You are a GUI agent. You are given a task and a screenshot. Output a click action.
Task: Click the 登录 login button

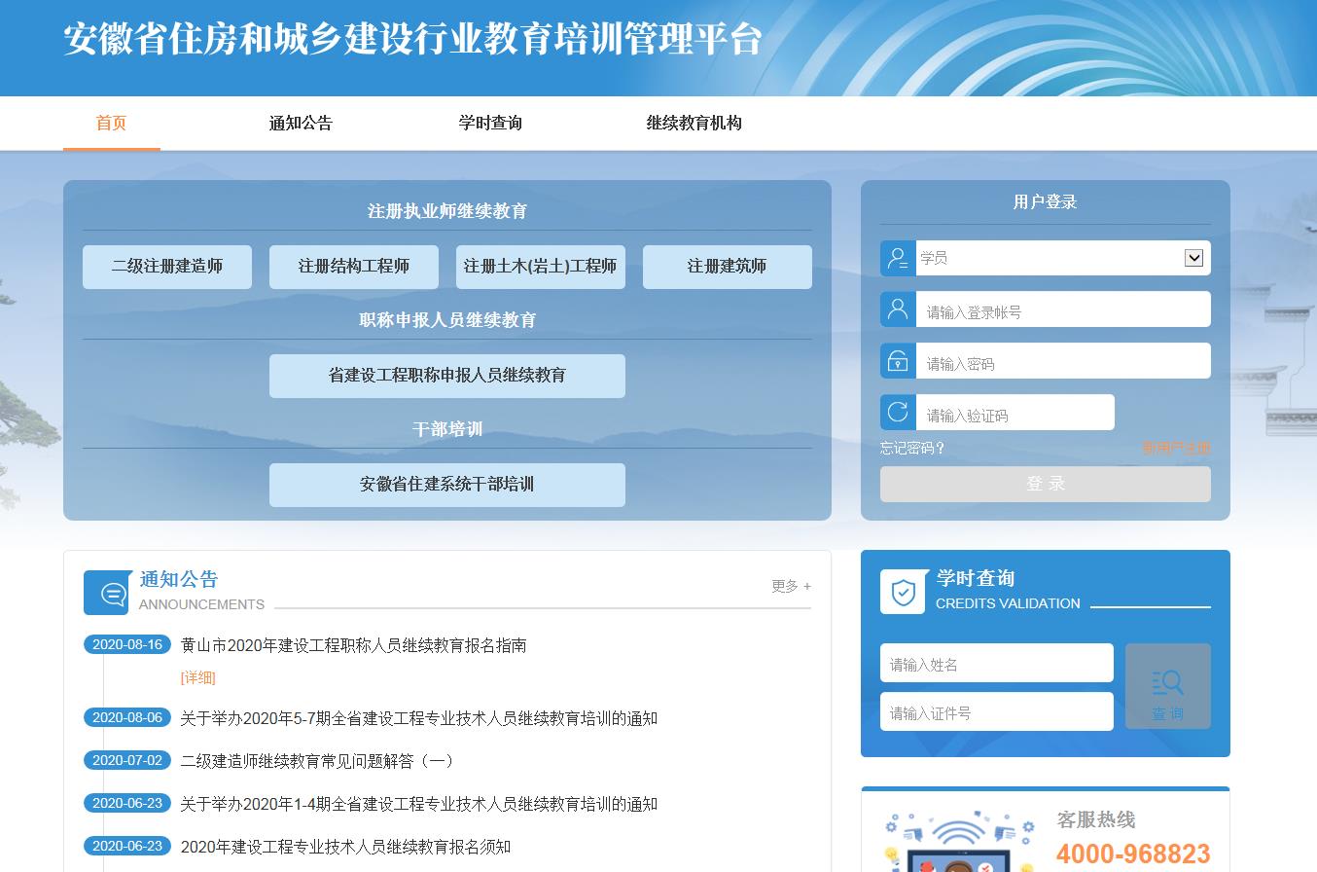[1045, 484]
